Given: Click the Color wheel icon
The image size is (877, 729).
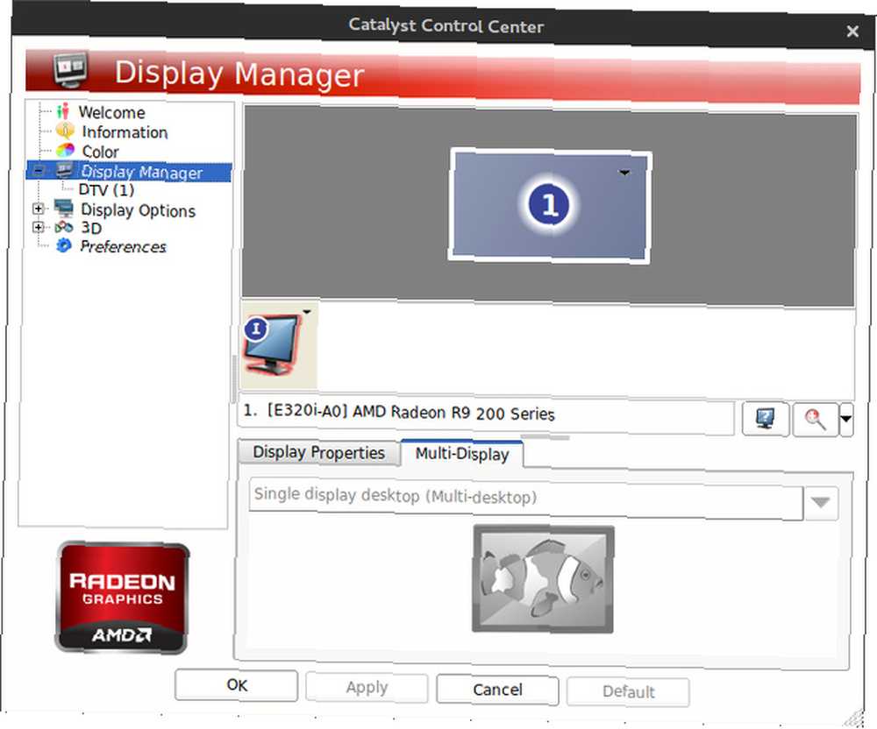Looking at the screenshot, I should (65, 151).
